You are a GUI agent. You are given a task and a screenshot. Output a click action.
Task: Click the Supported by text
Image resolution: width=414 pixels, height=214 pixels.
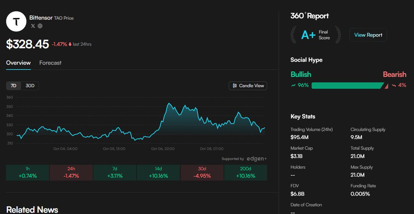coord(233,159)
